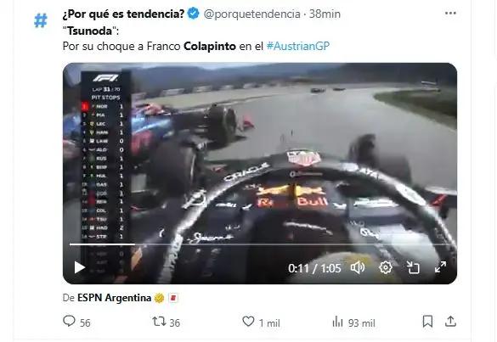
Task: Click the blue verified badge
Action: (x=194, y=14)
